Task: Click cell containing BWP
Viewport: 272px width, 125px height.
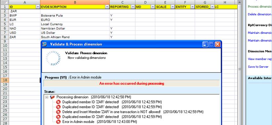Action: [24, 15]
